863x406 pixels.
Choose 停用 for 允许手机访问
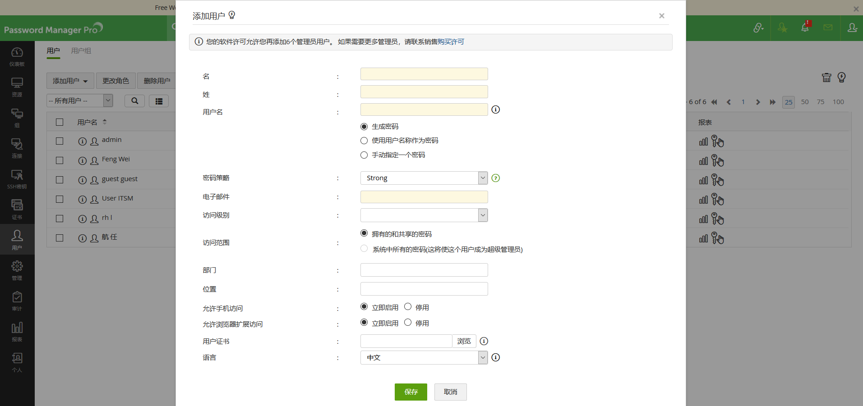click(x=408, y=307)
